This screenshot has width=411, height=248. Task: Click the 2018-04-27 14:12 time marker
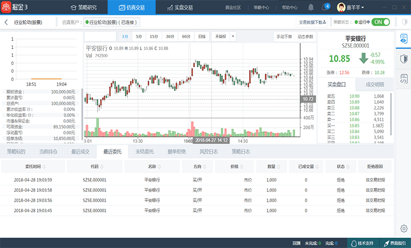[211, 140]
